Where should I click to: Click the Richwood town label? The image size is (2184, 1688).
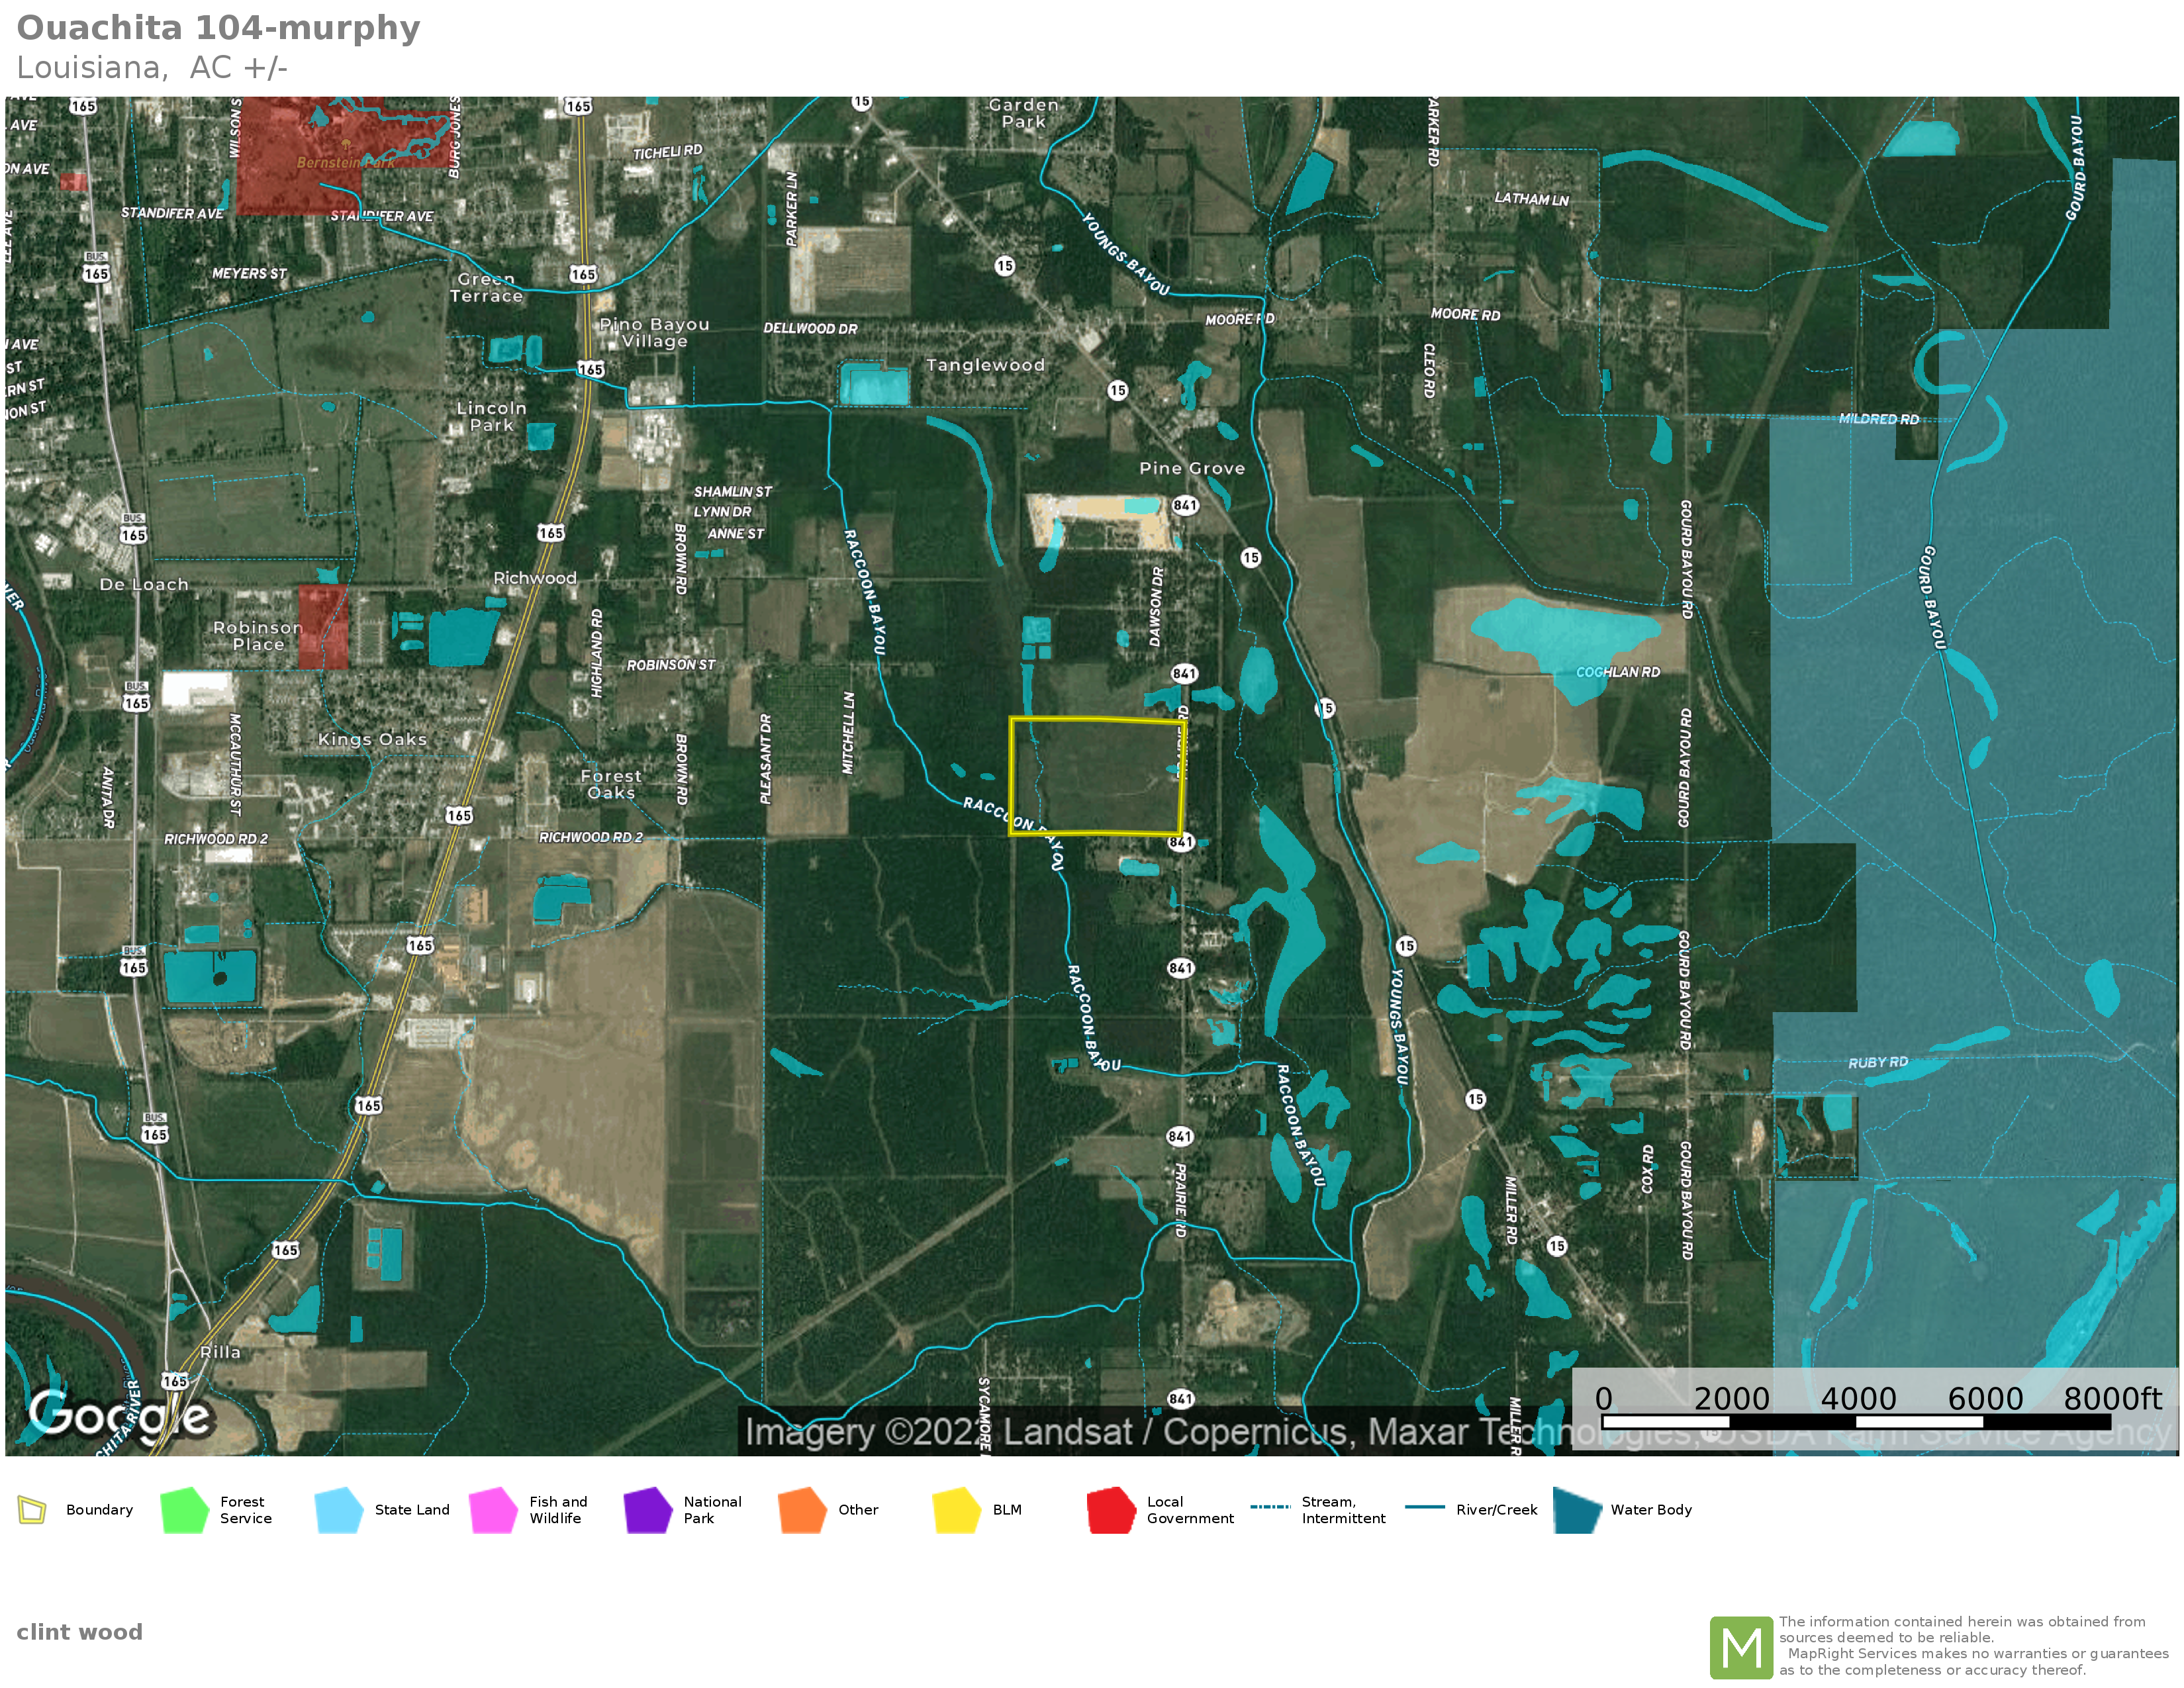[x=535, y=578]
